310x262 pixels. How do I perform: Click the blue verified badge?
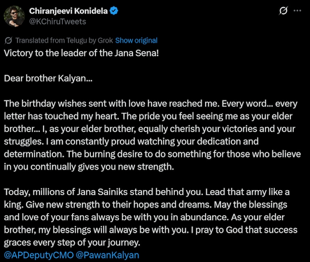click(x=114, y=11)
